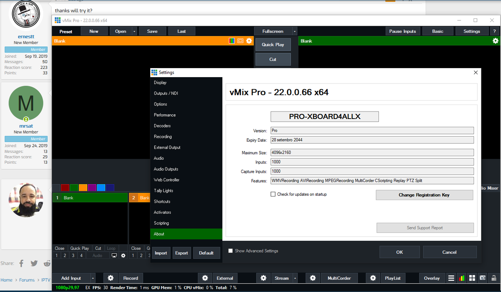This screenshot has height=292, width=501.
Task: Toggle Check for updates on startup
Action: pos(273,194)
